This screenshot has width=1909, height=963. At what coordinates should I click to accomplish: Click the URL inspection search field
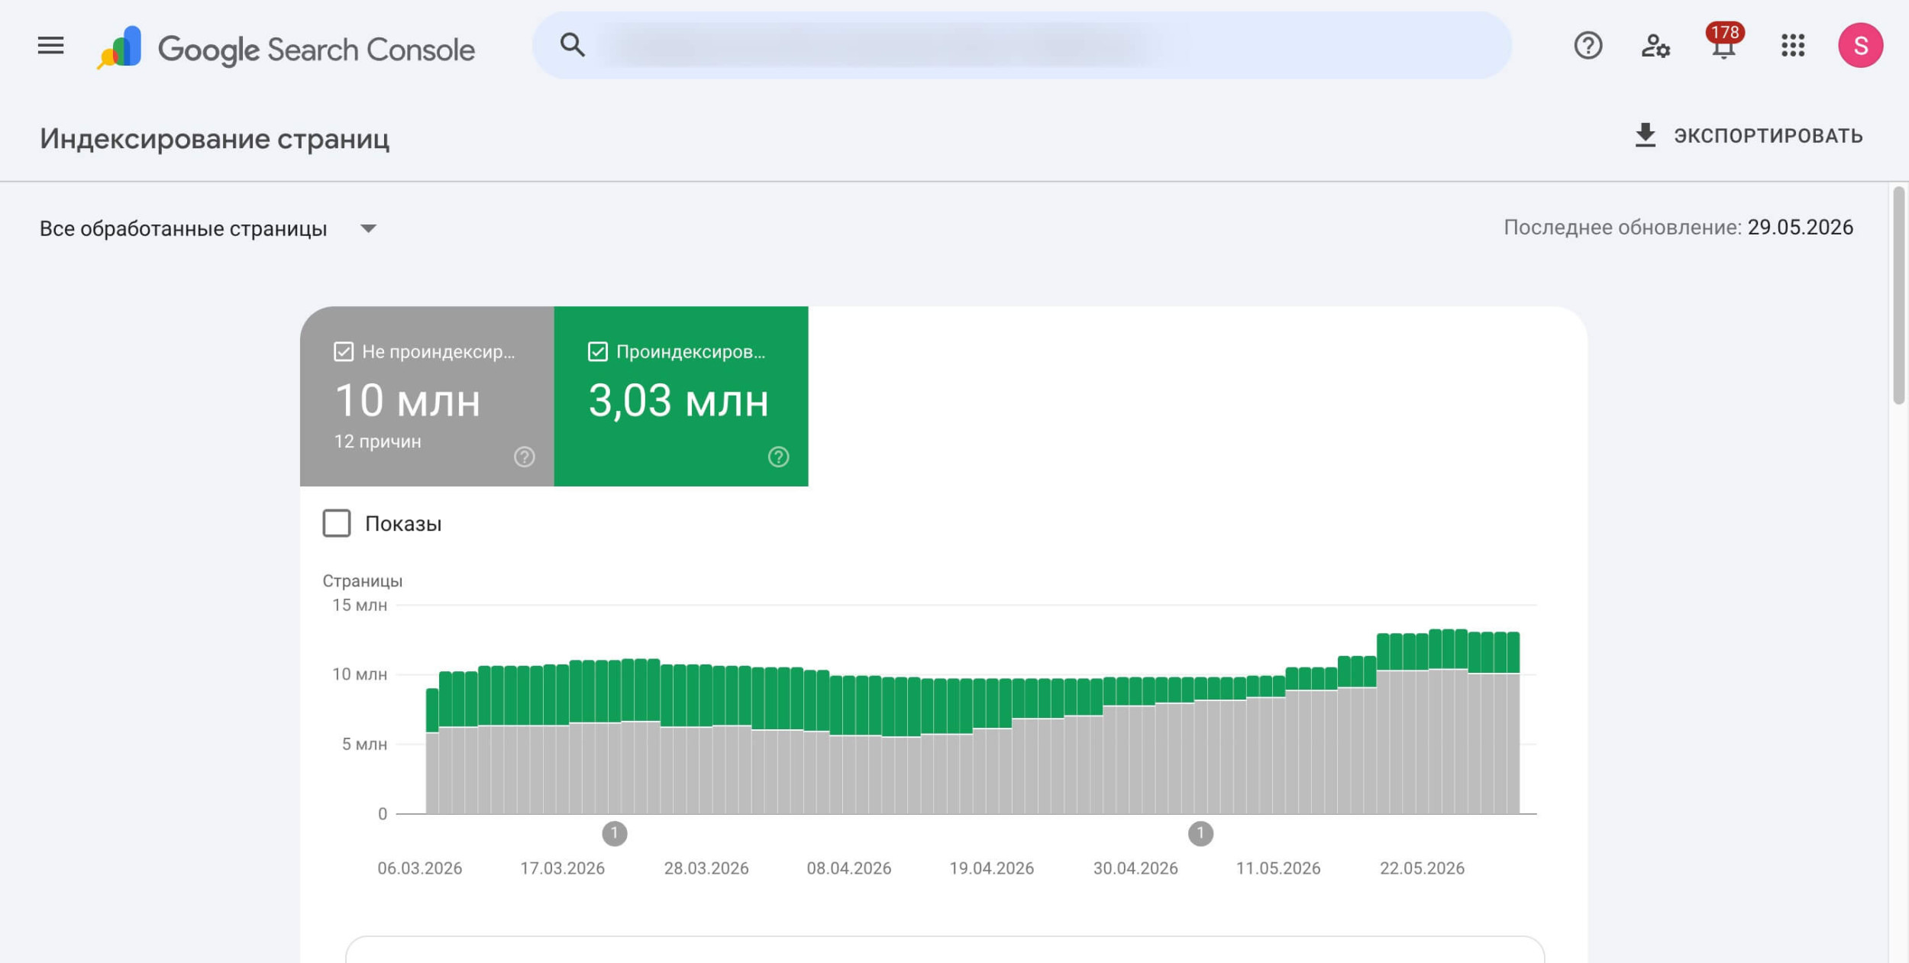click(x=1022, y=45)
